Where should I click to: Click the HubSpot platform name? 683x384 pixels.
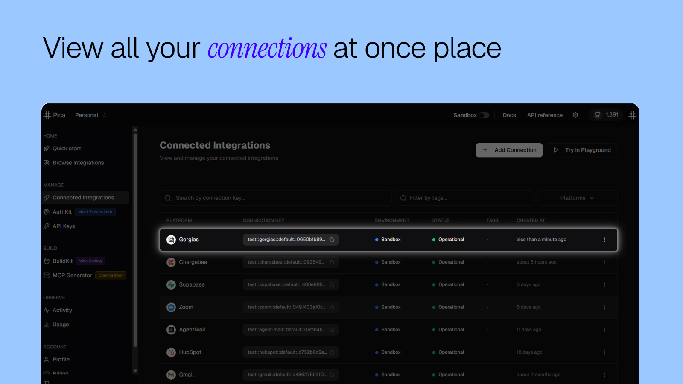[190, 352]
